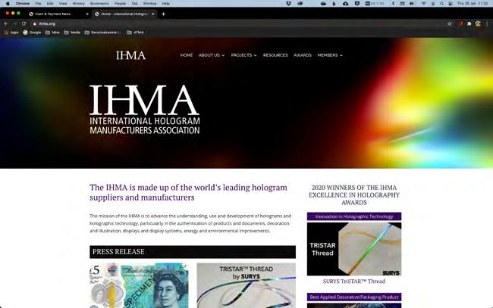This screenshot has height=308, width=493.
Task: Close the Home - International Hologram tab
Action: [152, 14]
